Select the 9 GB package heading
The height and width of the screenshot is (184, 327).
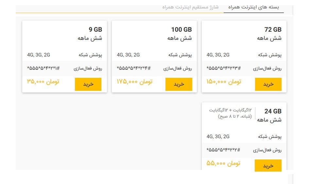[x=95, y=30]
